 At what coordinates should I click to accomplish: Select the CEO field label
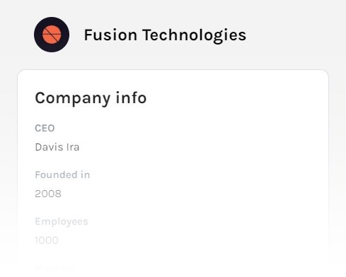(45, 129)
